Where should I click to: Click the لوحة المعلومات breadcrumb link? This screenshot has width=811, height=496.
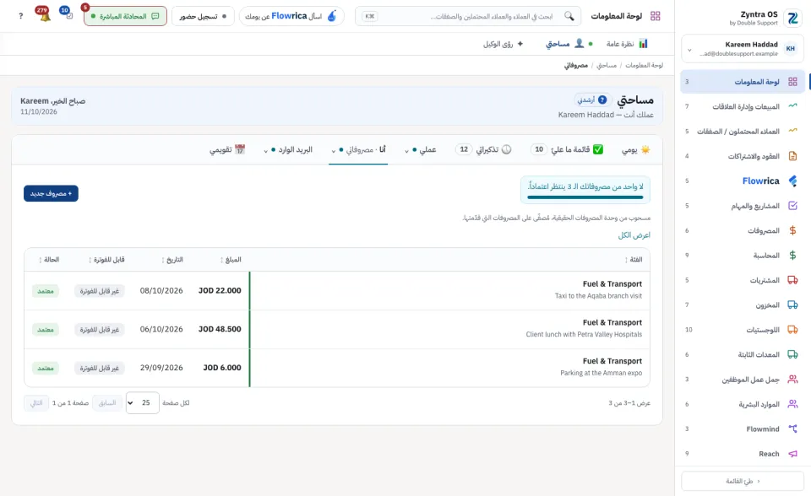click(644, 65)
